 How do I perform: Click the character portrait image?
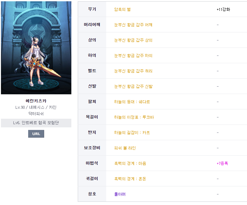36,48
